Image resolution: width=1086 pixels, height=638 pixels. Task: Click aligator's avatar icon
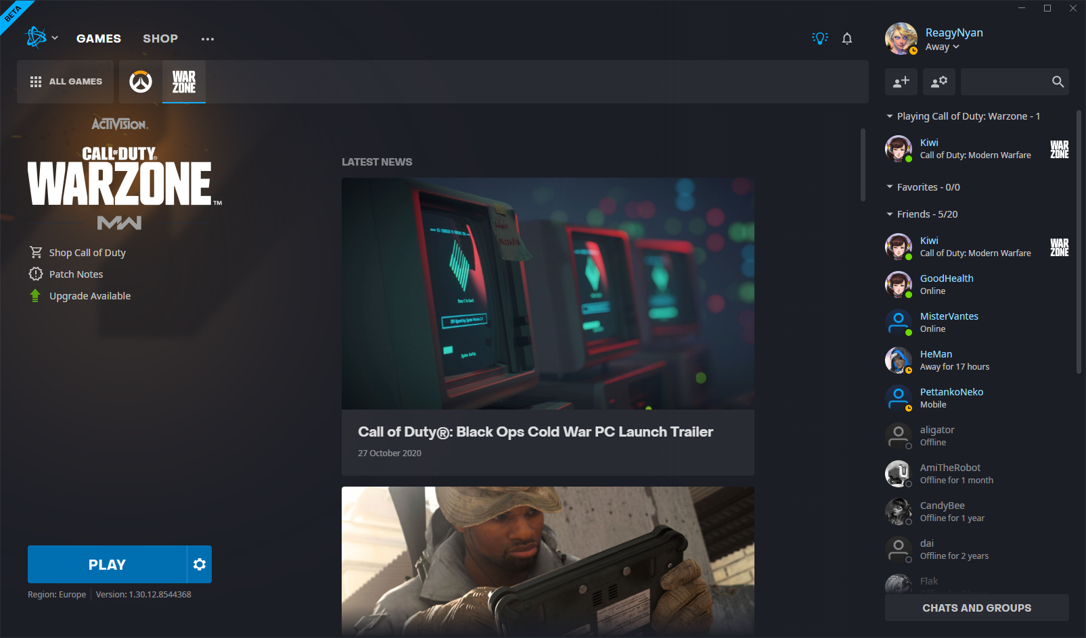point(899,436)
